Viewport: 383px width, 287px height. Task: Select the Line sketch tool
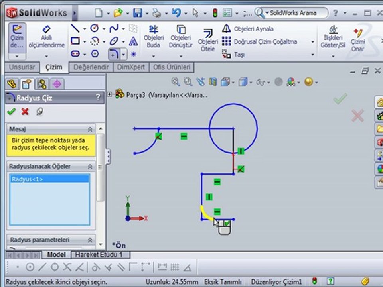[75, 29]
